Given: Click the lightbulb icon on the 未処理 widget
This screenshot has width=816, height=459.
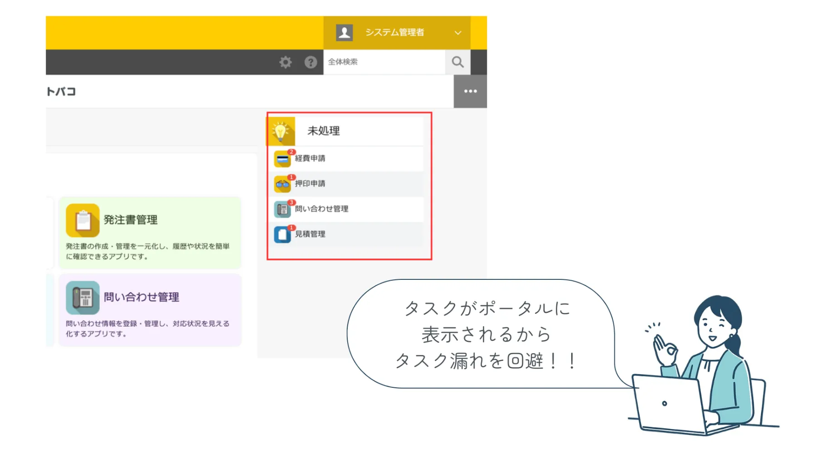Looking at the screenshot, I should click(x=281, y=130).
